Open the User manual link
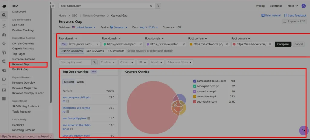The height and width of the screenshot is (140, 310). (x=271, y=15)
